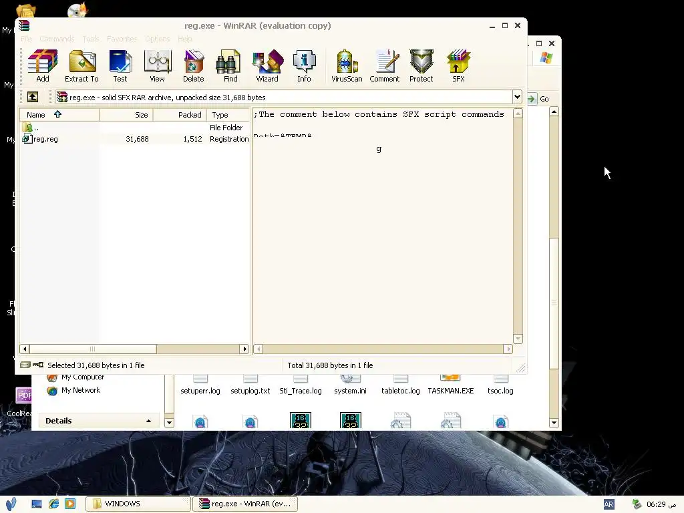Screen dimensions: 684x513
Task: Run the Test archive tool
Action: tap(120, 66)
